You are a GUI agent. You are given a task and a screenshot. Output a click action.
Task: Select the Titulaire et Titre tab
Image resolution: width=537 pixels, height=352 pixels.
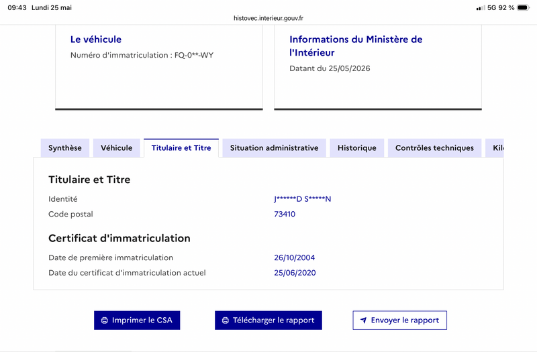(x=181, y=148)
